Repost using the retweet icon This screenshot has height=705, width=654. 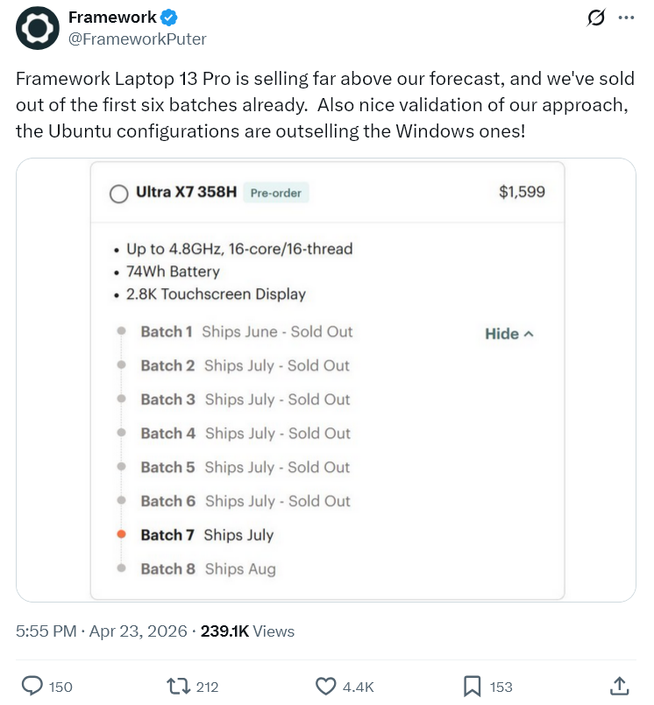coord(179,686)
